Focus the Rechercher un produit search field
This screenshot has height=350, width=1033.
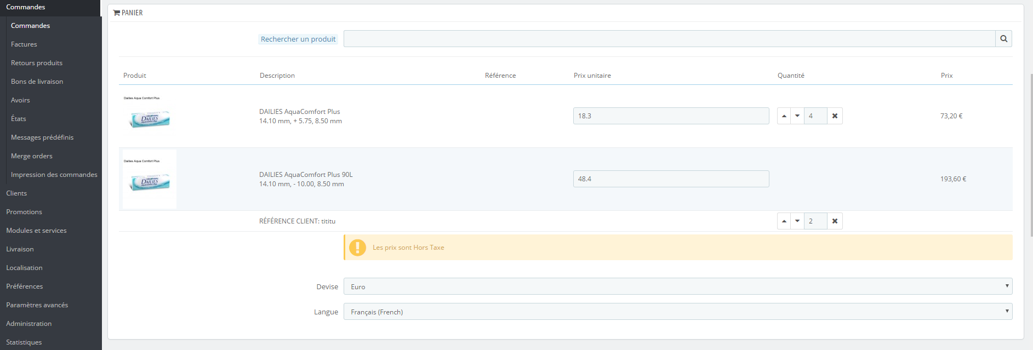tap(669, 39)
